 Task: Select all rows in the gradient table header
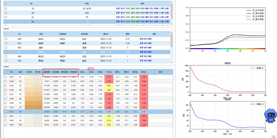pos(5,72)
